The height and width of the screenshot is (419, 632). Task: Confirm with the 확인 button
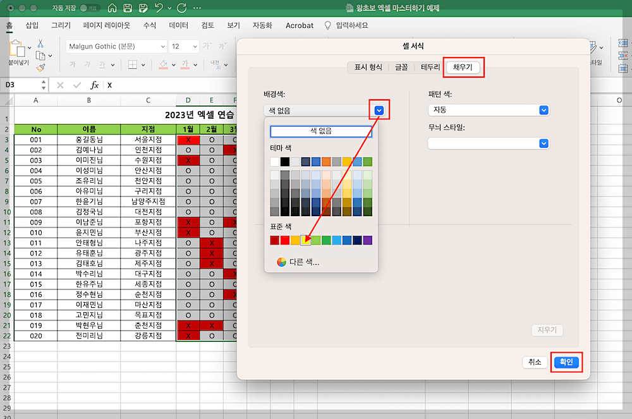coord(566,361)
